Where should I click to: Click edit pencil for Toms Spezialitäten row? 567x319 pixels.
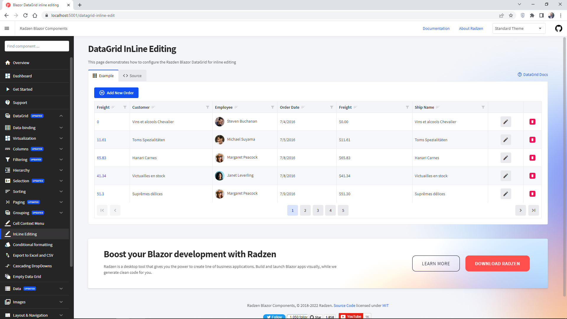(x=506, y=140)
